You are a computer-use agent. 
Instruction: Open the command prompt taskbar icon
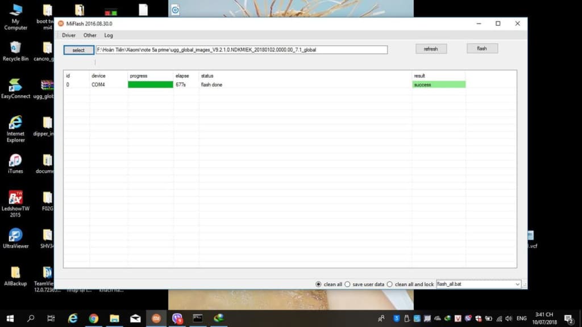point(198,318)
